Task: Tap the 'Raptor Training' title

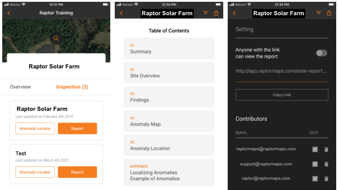Action: click(56, 13)
